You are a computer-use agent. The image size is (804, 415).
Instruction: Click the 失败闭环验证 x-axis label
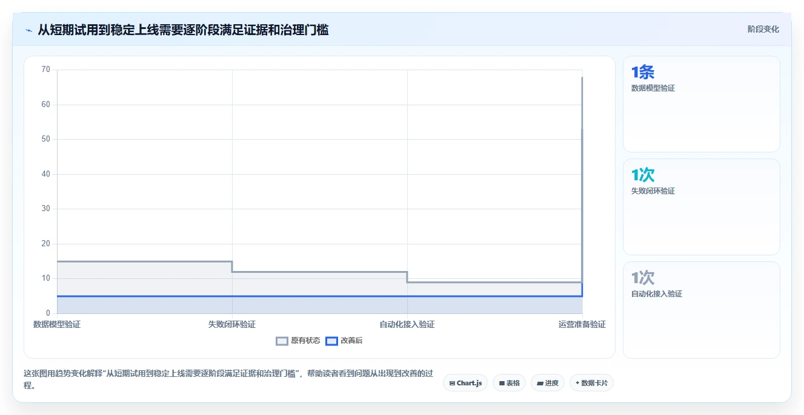pyautogui.click(x=232, y=324)
